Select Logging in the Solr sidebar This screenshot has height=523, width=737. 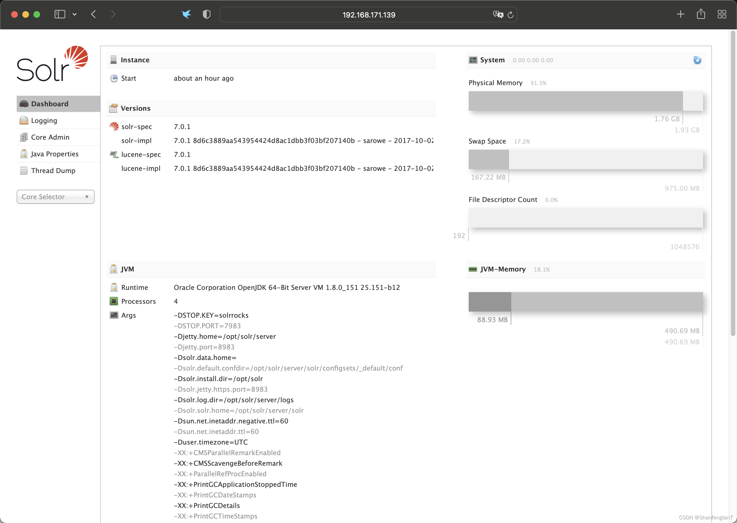45,120
